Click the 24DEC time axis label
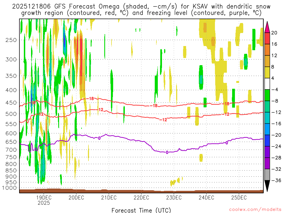The image size is (284, 213). [x=206, y=197]
